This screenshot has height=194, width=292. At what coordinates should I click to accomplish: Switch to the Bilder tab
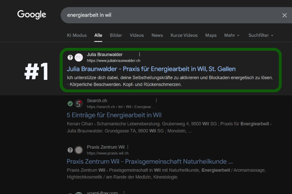click(x=116, y=35)
